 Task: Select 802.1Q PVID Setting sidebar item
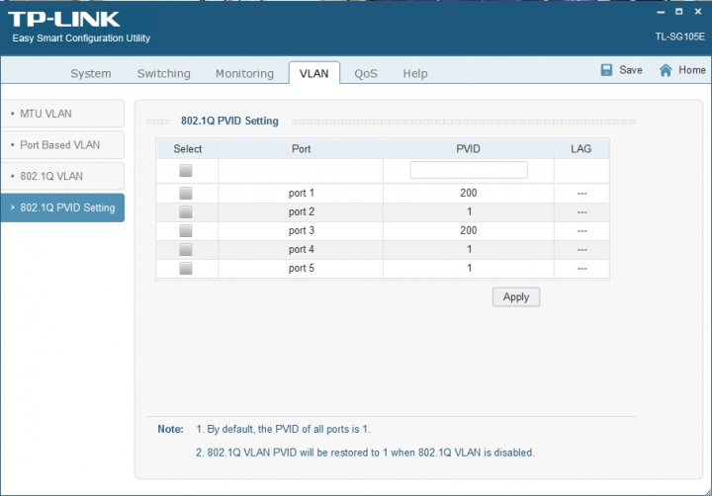(62, 207)
